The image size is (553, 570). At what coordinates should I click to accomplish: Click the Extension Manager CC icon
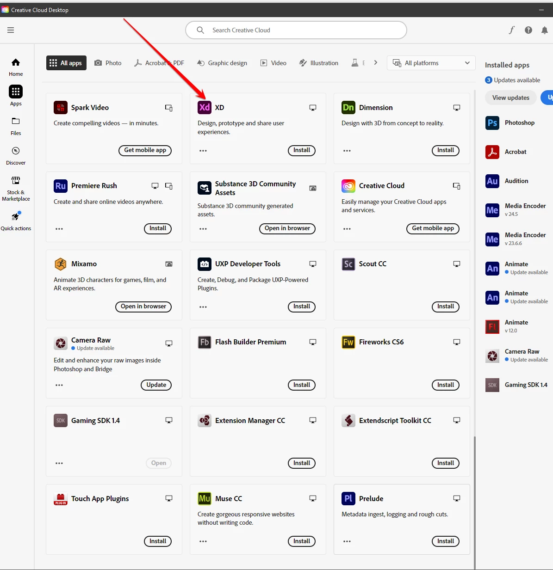[x=205, y=421]
